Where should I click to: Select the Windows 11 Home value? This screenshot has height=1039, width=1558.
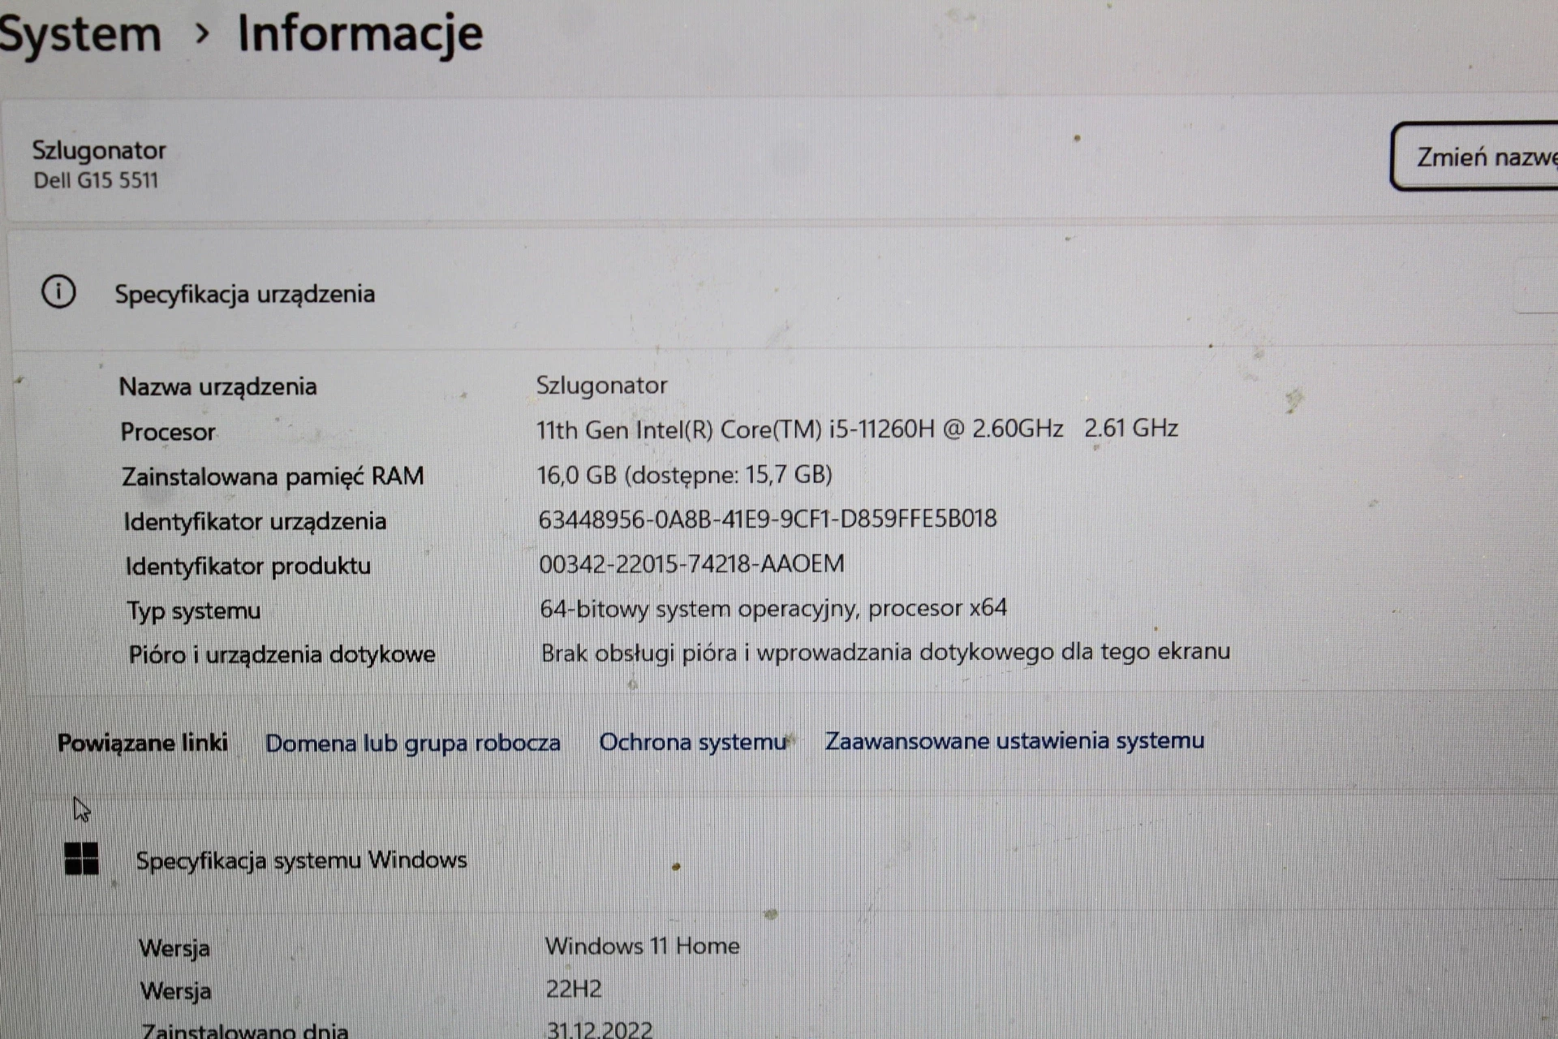(x=642, y=946)
